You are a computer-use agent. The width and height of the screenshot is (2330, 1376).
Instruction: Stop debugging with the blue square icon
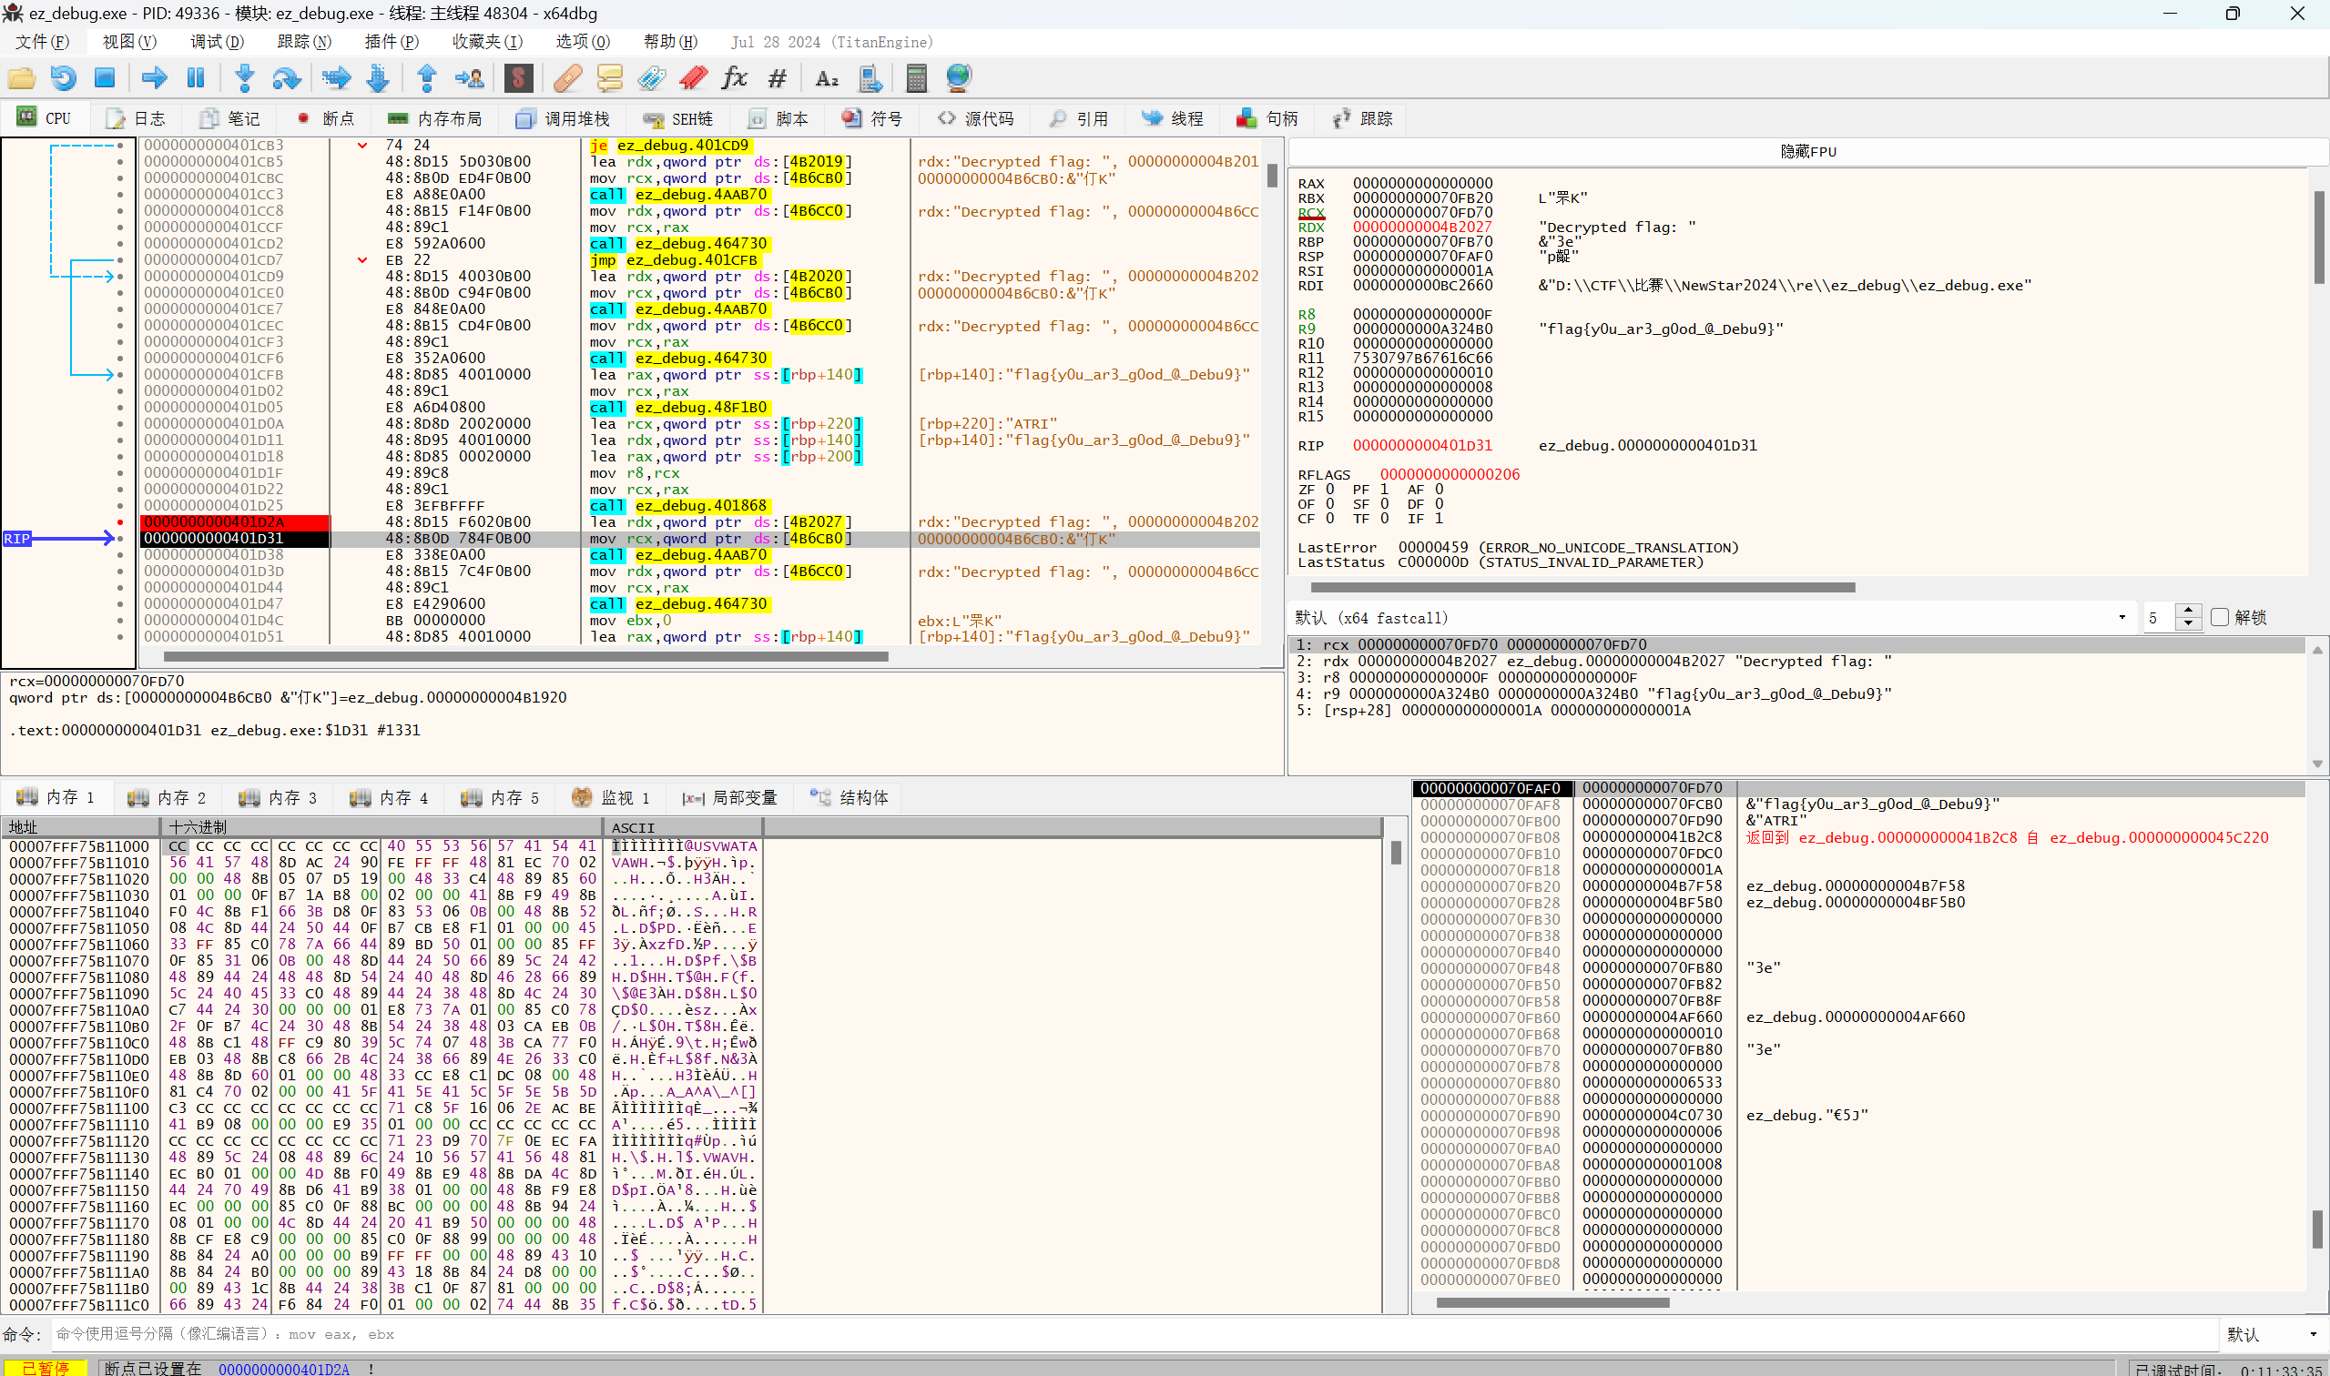click(105, 78)
